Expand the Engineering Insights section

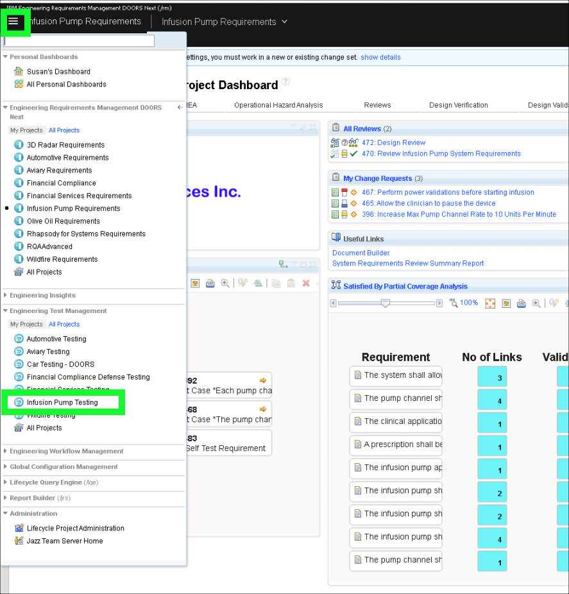42,296
